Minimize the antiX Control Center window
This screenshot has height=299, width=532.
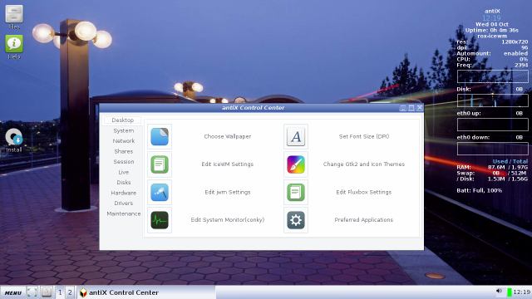[402, 108]
